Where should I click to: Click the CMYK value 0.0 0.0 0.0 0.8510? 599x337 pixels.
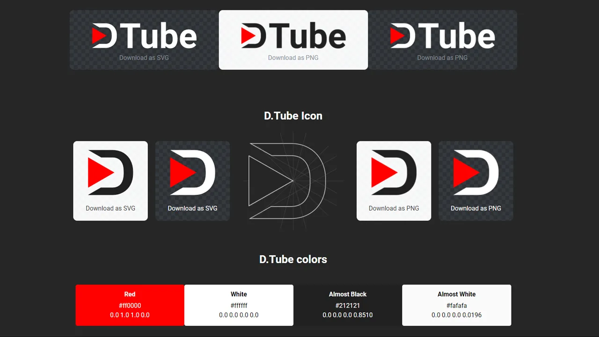348,315
